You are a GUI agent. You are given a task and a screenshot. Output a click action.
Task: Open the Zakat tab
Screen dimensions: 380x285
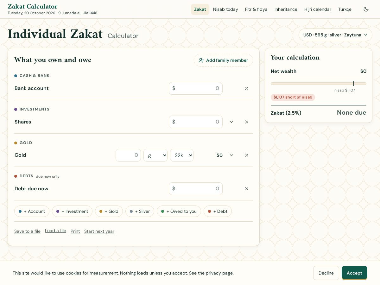200,9
